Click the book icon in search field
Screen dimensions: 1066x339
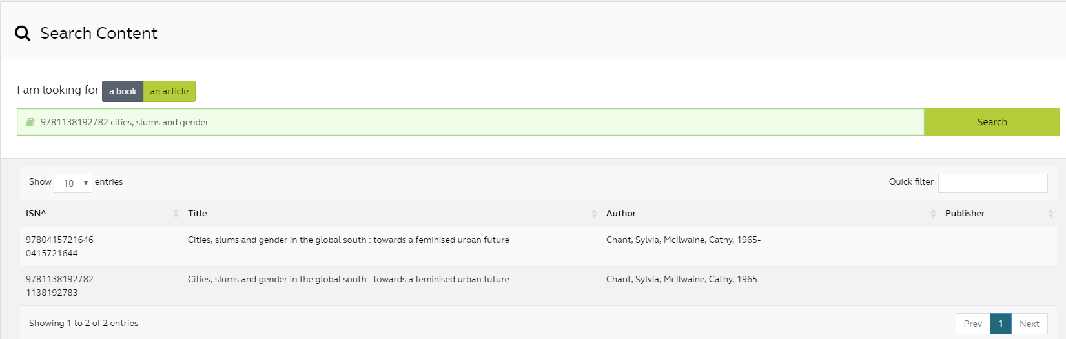point(30,122)
